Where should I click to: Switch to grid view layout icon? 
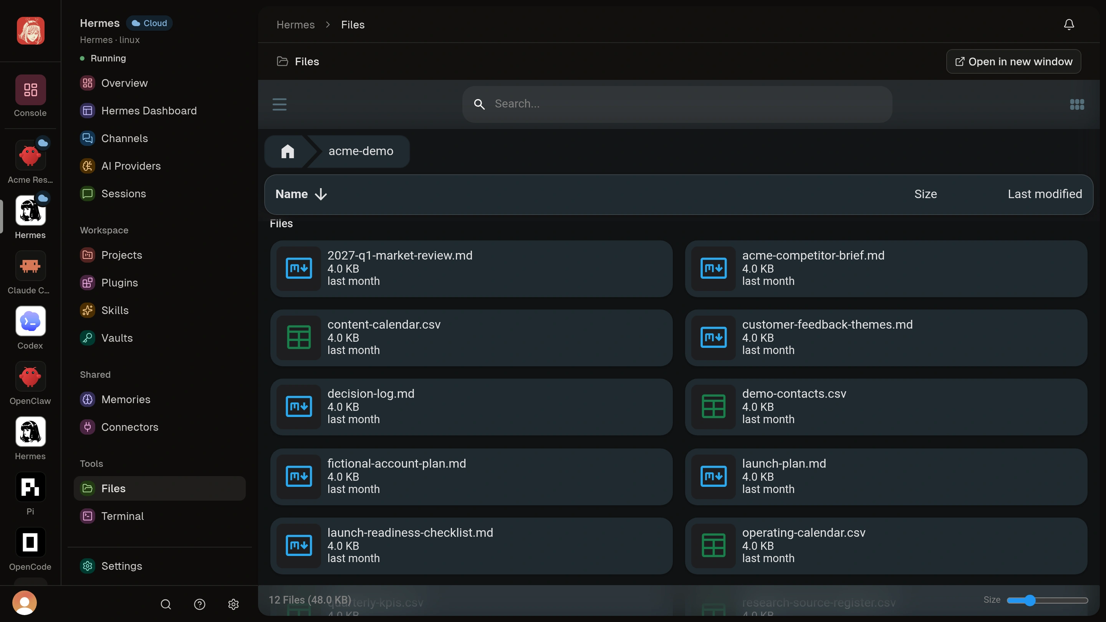pos(1077,104)
